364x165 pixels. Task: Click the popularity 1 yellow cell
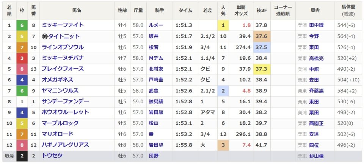223,25
